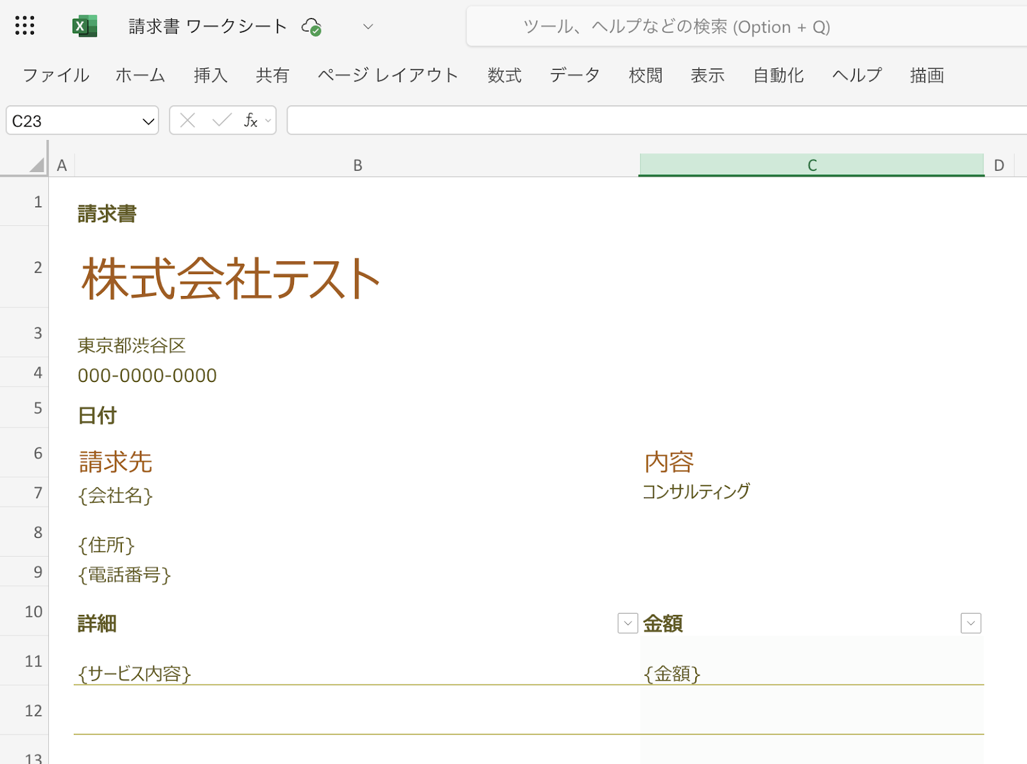Screen dimensions: 1027x764
Task: Switch to the 数式 tab
Action: [504, 75]
